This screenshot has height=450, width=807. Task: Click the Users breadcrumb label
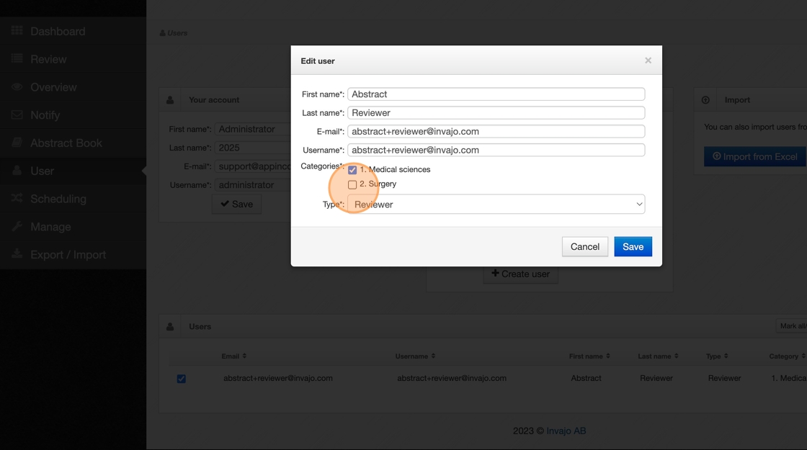click(x=177, y=33)
